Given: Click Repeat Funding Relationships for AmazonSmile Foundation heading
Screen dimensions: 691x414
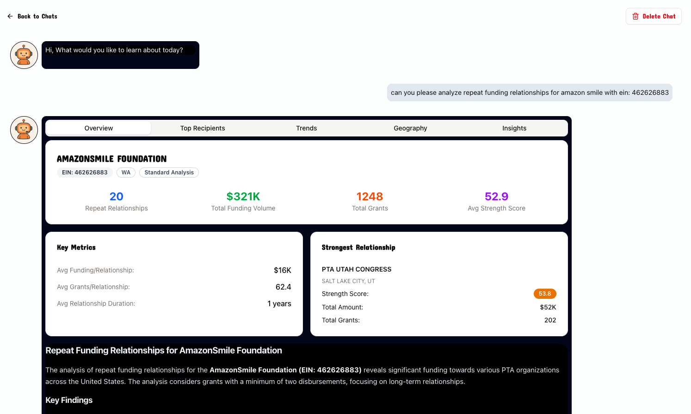Looking at the screenshot, I should click(x=164, y=351).
